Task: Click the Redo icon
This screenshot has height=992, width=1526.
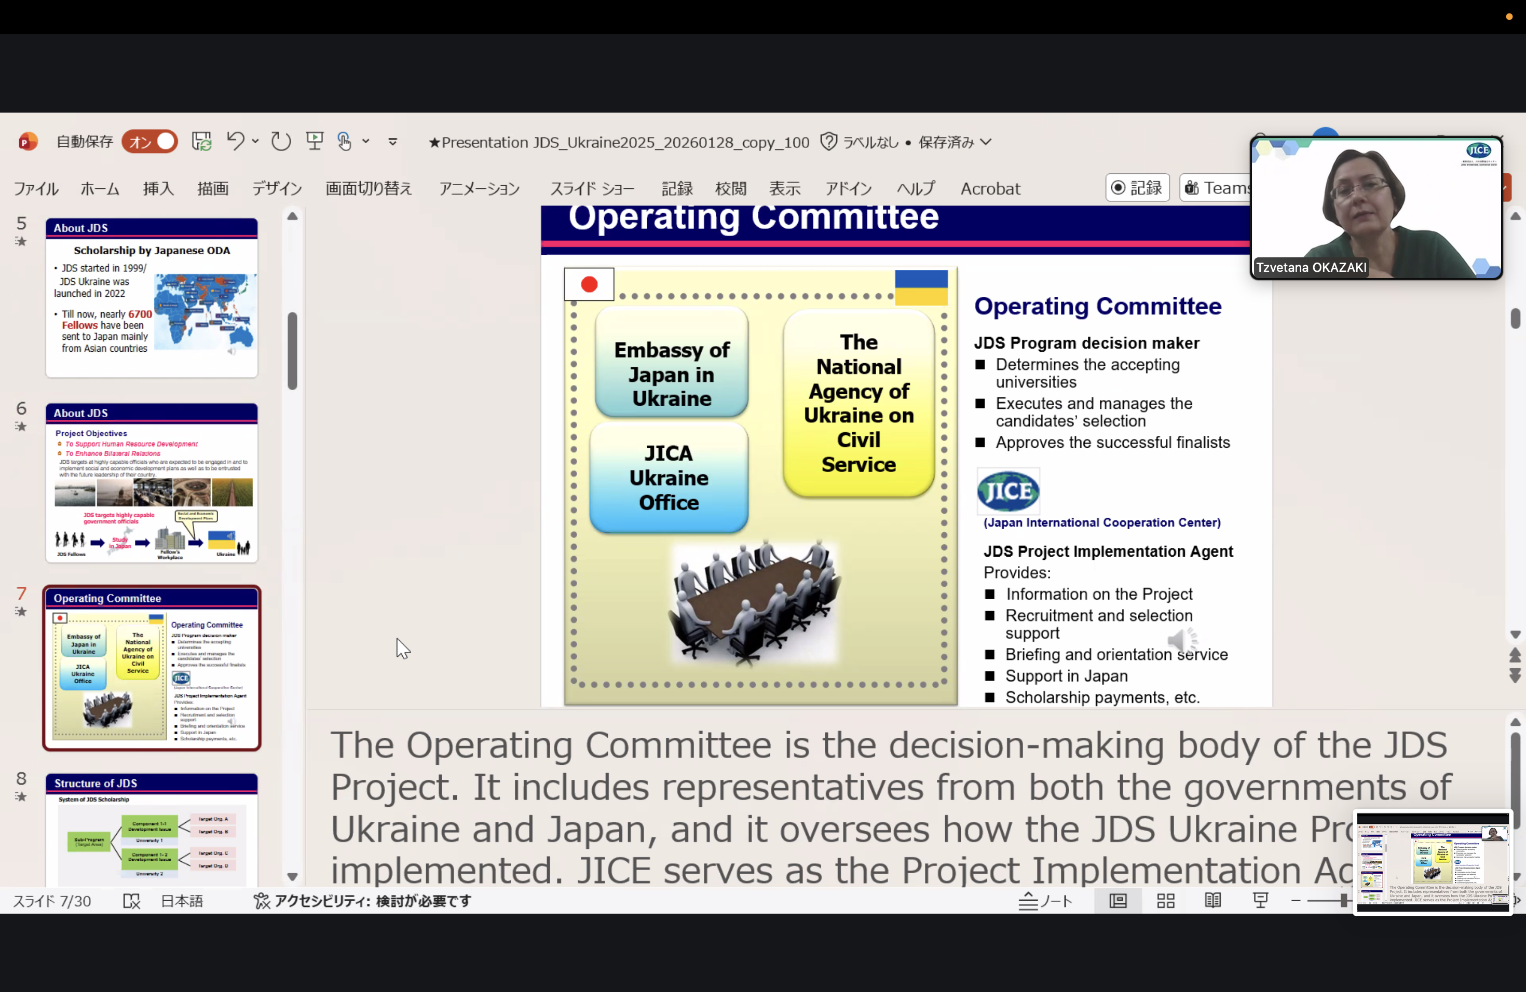Action: [x=281, y=141]
